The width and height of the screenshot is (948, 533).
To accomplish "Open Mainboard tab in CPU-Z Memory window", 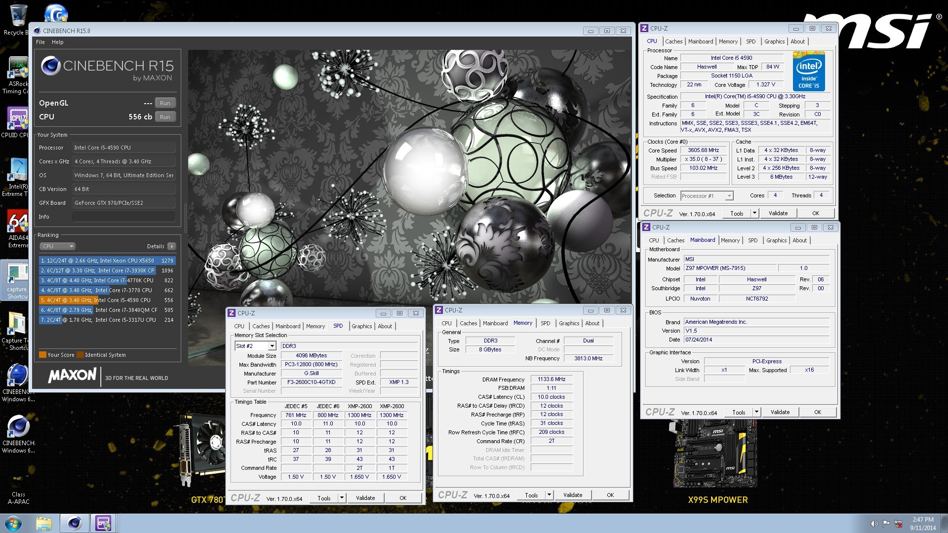I will coord(495,323).
